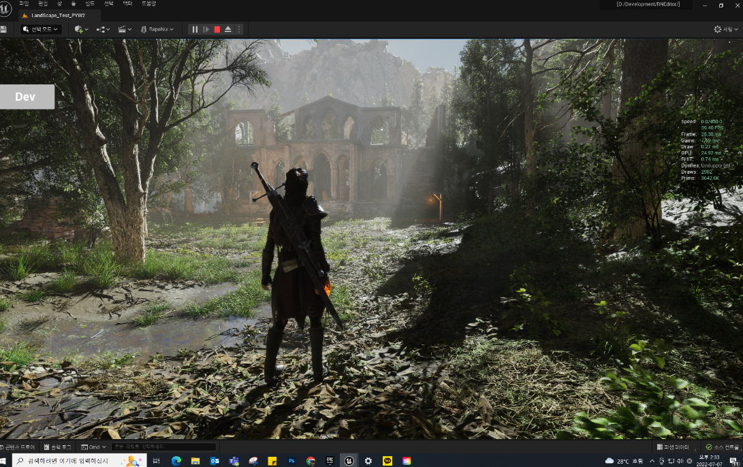This screenshot has width=743, height=467.
Task: Open Sticky Notes from taskbar
Action: [x=272, y=461]
